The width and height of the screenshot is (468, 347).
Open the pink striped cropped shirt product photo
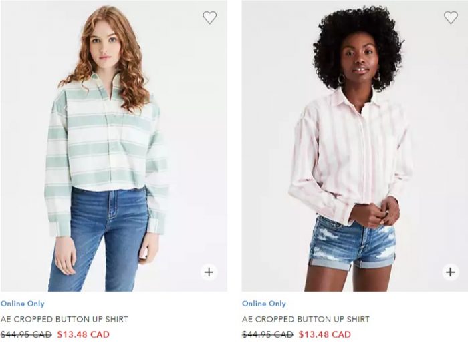pos(355,145)
